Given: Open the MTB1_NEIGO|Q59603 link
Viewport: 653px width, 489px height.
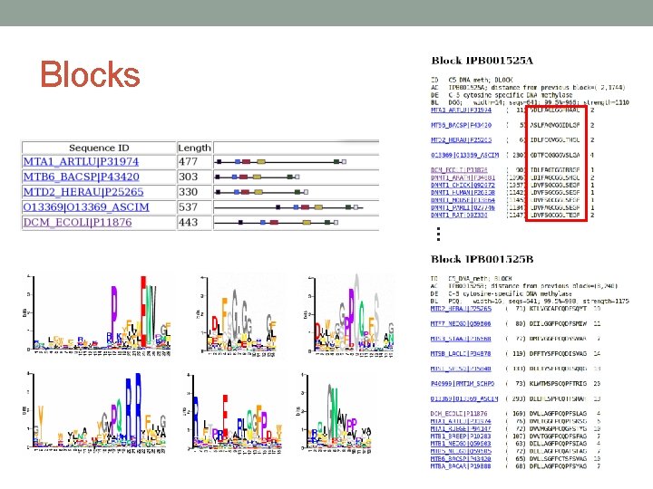Looking at the screenshot, I should pos(461,443).
